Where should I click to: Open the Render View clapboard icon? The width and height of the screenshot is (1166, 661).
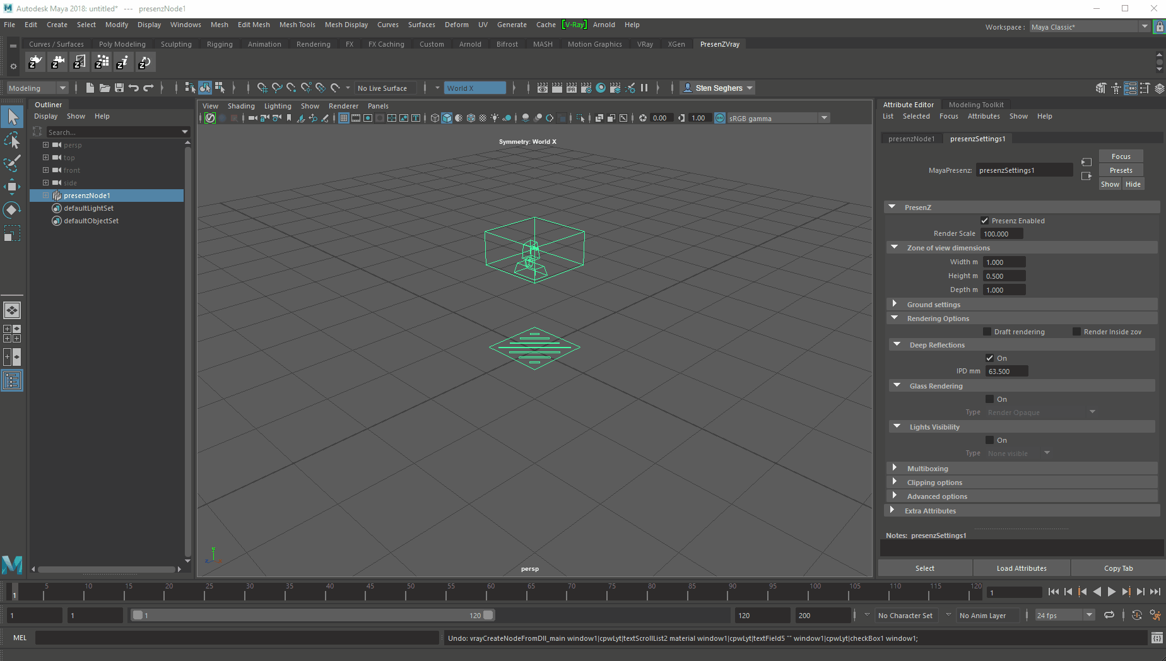tap(542, 88)
